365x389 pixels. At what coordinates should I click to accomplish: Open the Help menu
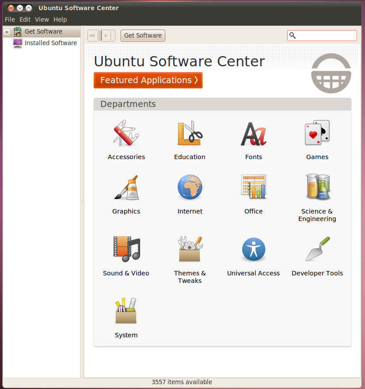coord(60,19)
